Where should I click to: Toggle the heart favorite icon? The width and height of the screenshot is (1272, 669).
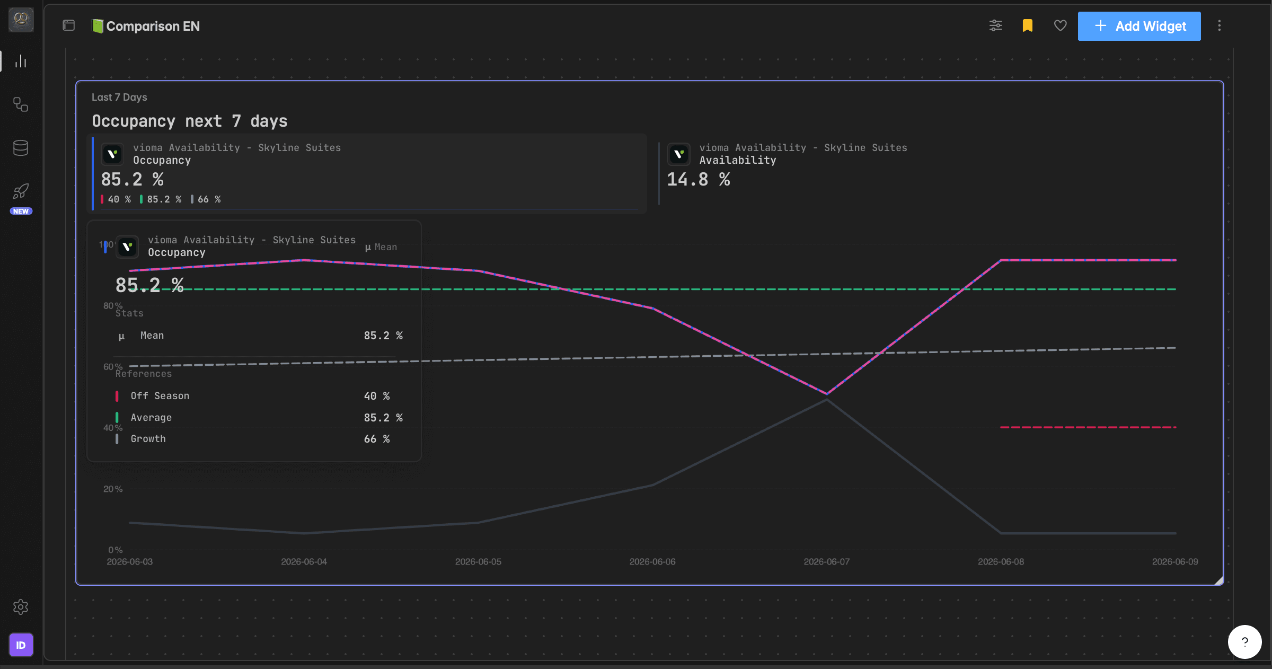coord(1060,25)
